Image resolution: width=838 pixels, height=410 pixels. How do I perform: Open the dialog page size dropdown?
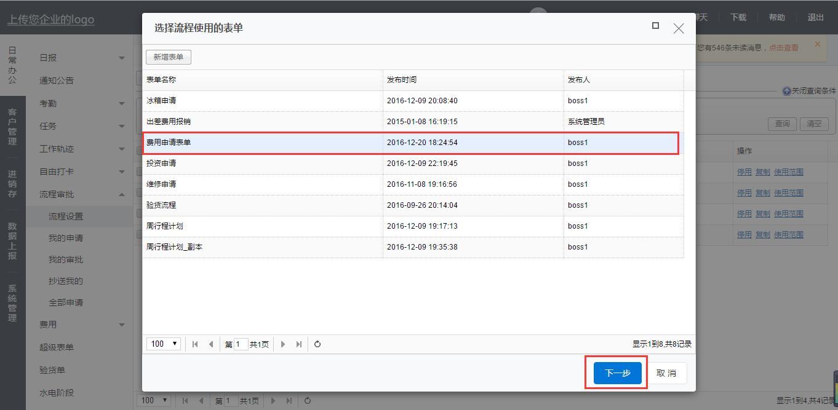click(x=163, y=344)
